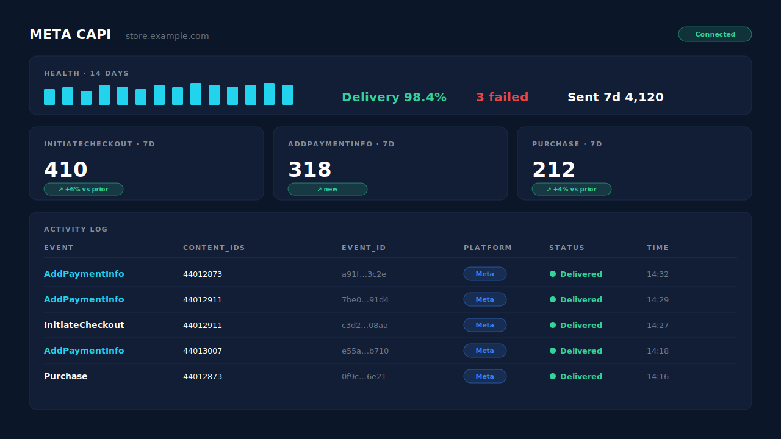Click event ID 0f9c…6e21
Screen dimensions: 781x439
click(364, 376)
